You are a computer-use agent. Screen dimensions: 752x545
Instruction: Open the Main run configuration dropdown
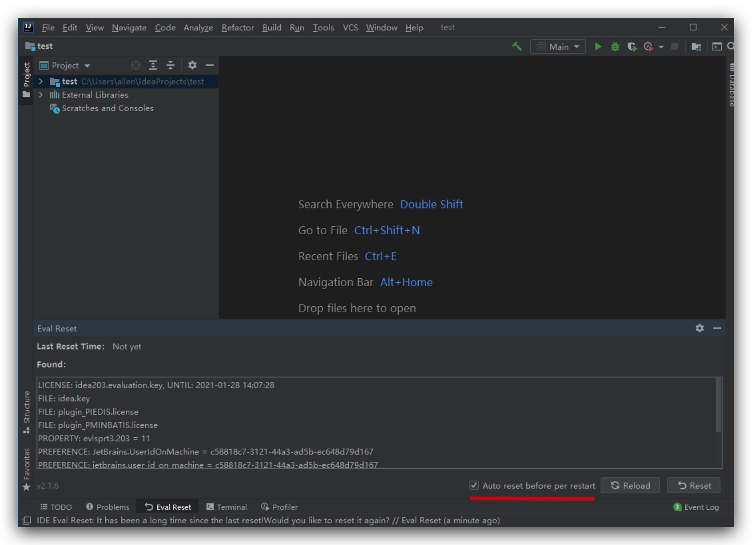tap(558, 46)
